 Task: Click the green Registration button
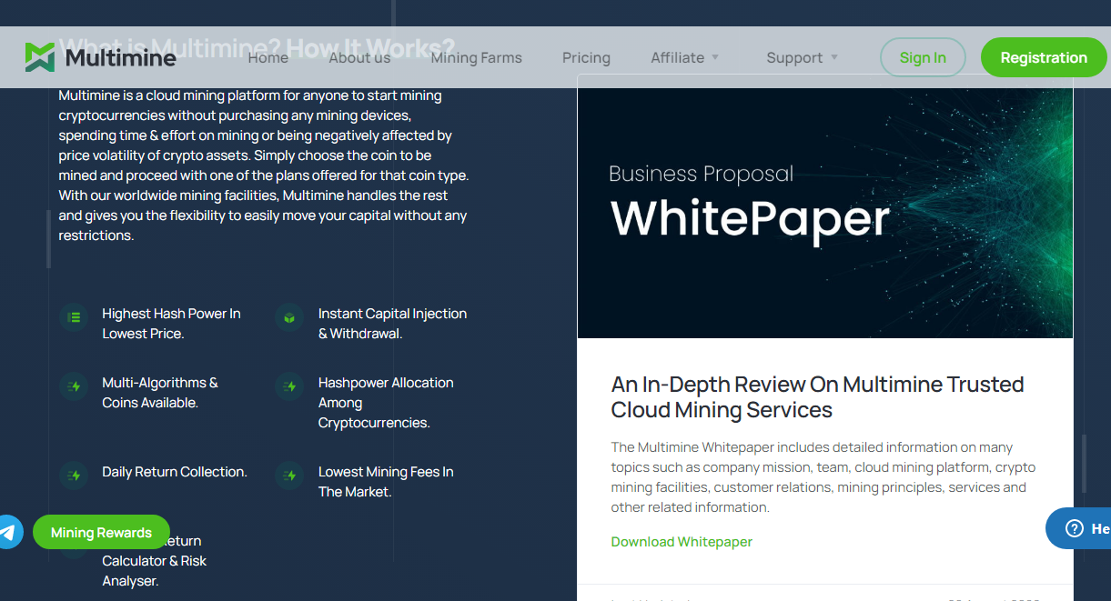(1044, 57)
